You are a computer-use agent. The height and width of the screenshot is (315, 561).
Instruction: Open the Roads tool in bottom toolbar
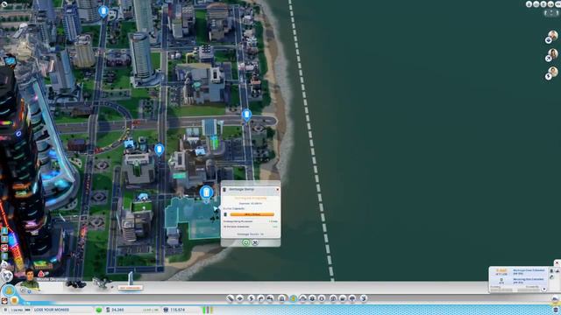(230, 298)
